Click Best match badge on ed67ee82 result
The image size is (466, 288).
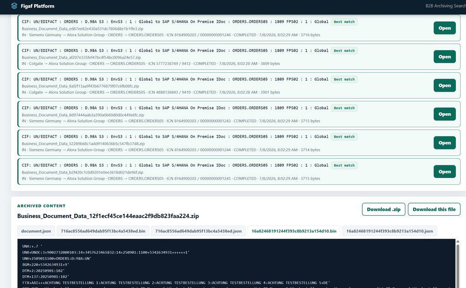344,22
